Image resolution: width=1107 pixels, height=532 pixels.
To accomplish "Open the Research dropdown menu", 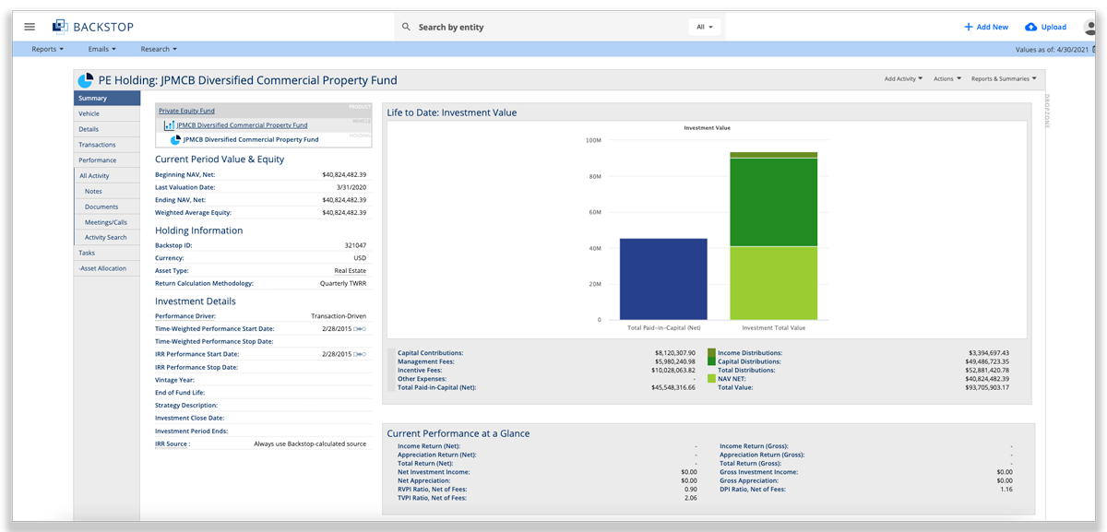I will pyautogui.click(x=159, y=49).
